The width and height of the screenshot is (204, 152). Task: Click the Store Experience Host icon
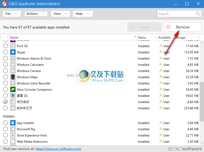[13, 135]
